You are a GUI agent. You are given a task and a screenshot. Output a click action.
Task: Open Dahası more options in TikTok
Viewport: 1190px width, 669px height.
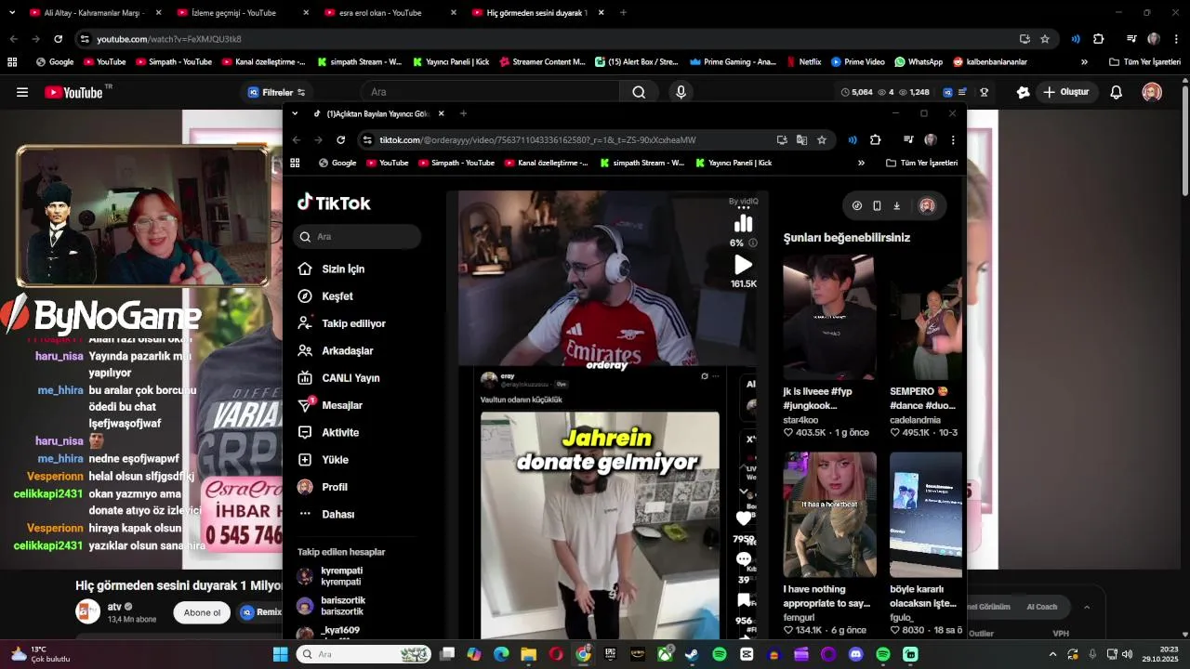click(325, 514)
